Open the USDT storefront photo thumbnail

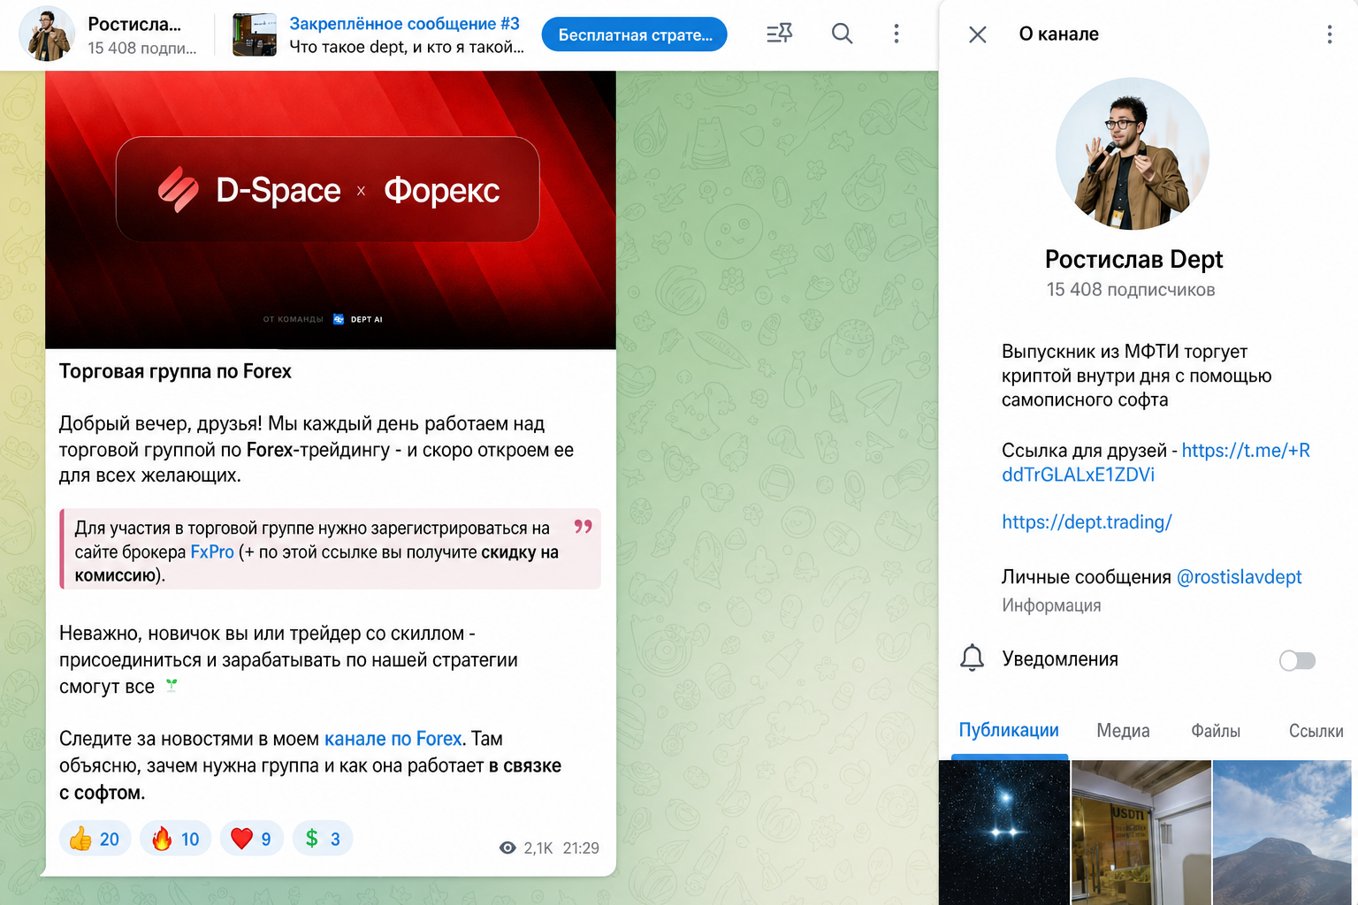click(1141, 833)
